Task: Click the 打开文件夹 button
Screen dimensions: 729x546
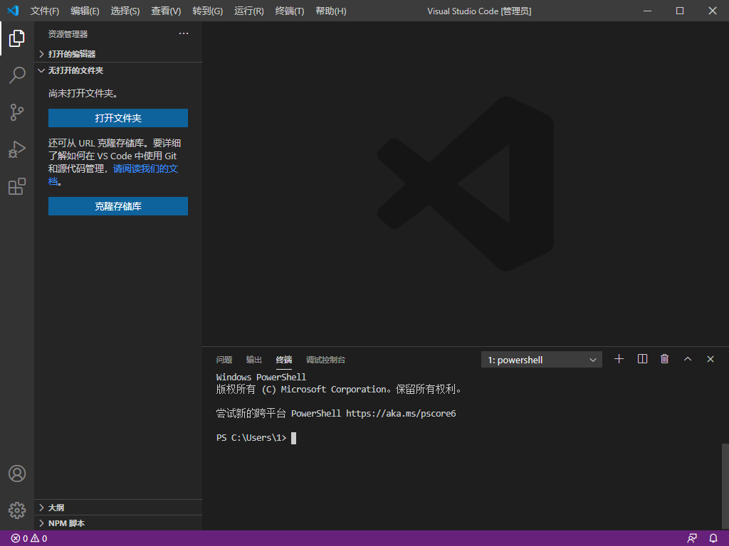Action: pyautogui.click(x=118, y=118)
